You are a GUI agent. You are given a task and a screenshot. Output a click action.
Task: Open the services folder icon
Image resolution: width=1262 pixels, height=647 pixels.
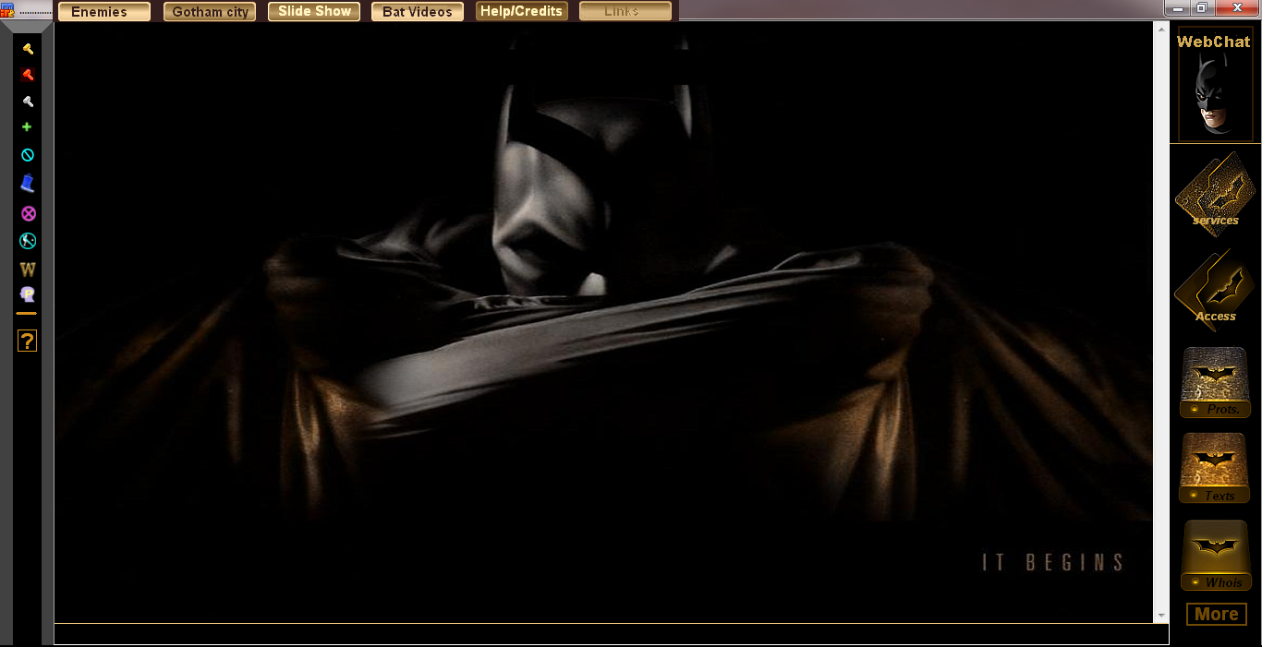(1215, 193)
